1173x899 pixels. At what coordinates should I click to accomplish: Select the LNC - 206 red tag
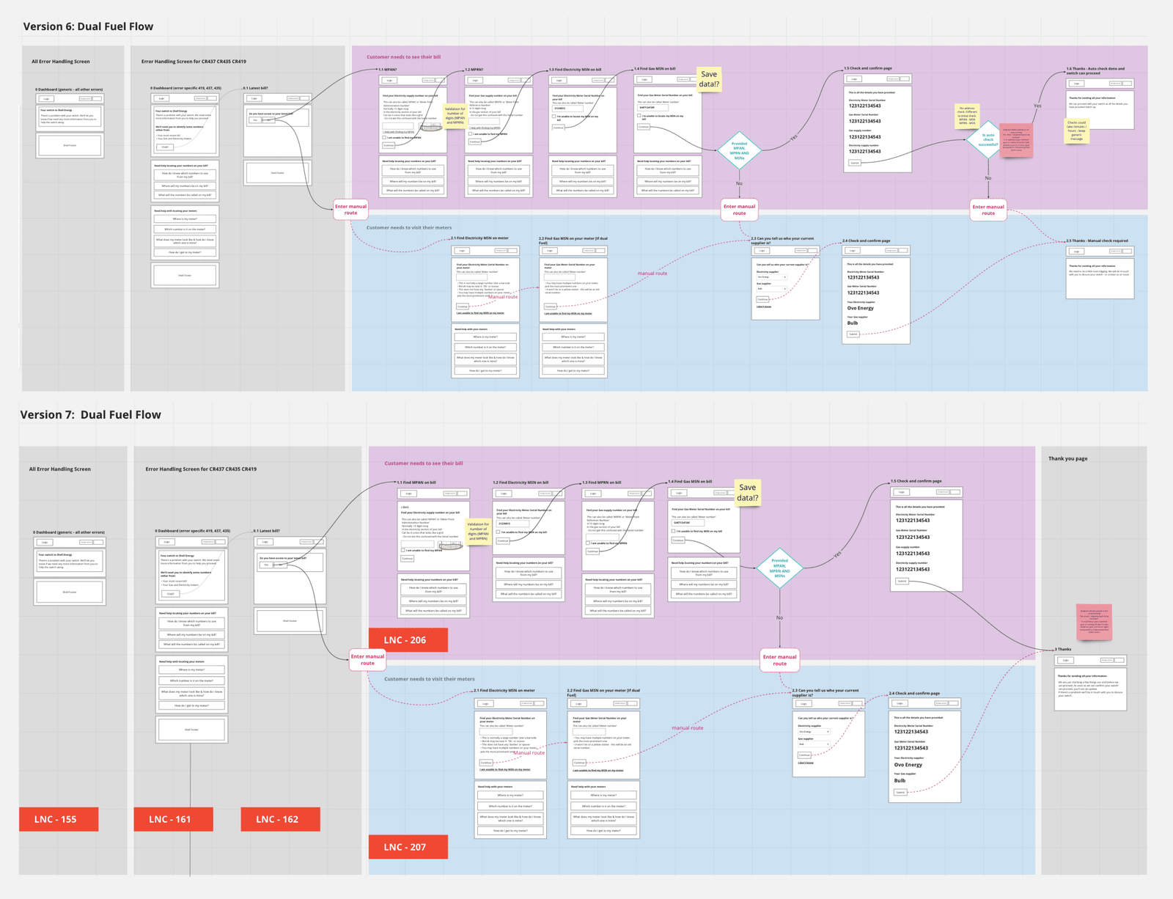(x=408, y=639)
